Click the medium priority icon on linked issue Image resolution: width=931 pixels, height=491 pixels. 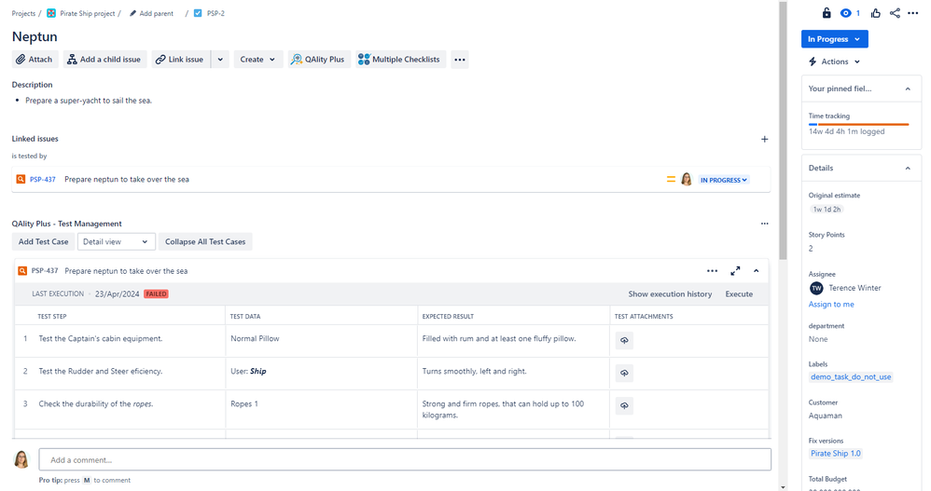pyautogui.click(x=671, y=179)
